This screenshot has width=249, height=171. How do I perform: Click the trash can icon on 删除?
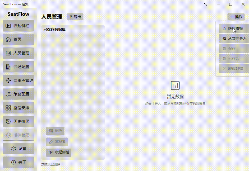tap(51, 131)
